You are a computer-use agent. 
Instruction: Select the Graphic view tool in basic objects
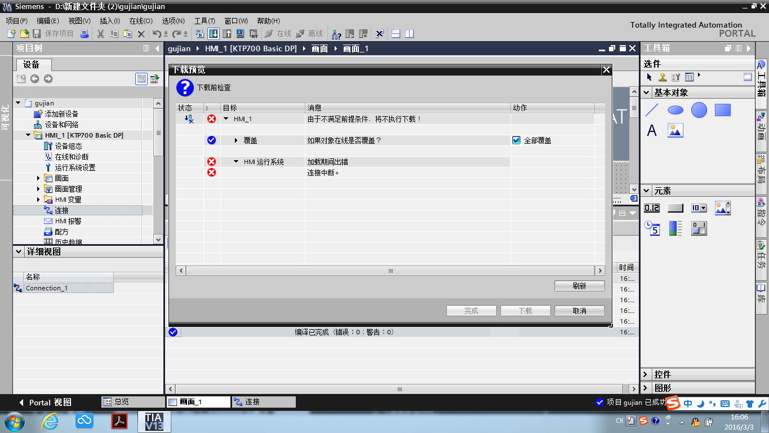pyautogui.click(x=675, y=130)
